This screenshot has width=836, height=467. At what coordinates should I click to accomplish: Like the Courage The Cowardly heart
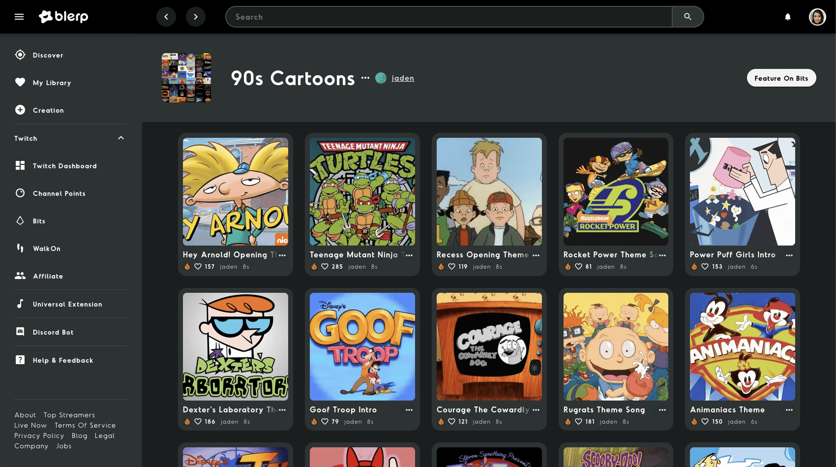click(x=451, y=421)
